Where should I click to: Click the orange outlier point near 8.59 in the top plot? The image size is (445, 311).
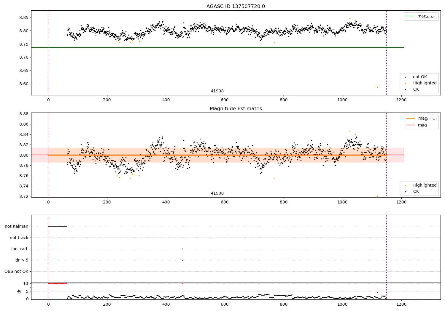tap(377, 87)
